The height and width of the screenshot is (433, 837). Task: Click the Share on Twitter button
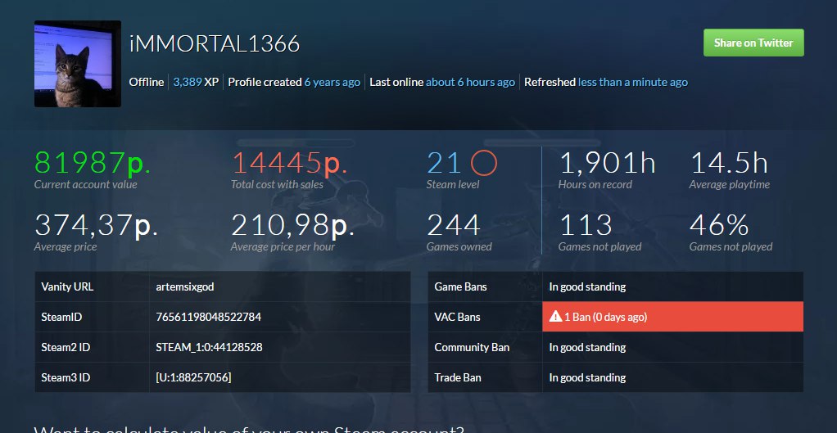[x=753, y=43]
